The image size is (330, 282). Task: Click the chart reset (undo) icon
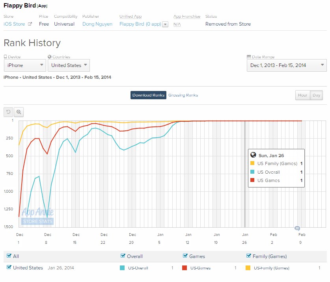[8, 112]
